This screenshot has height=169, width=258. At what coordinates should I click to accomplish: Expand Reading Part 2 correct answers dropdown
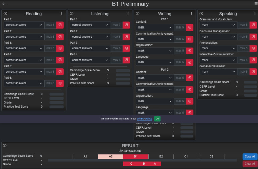click(24, 37)
